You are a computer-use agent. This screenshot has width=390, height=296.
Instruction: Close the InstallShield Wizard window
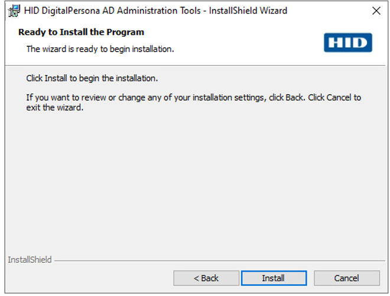pyautogui.click(x=376, y=11)
